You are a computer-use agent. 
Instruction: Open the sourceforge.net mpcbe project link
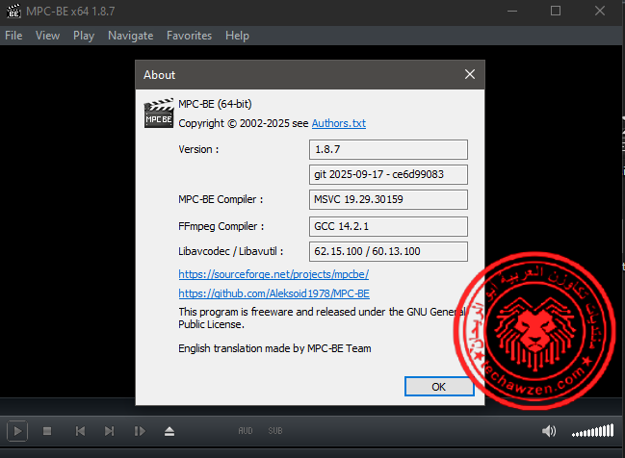(273, 274)
